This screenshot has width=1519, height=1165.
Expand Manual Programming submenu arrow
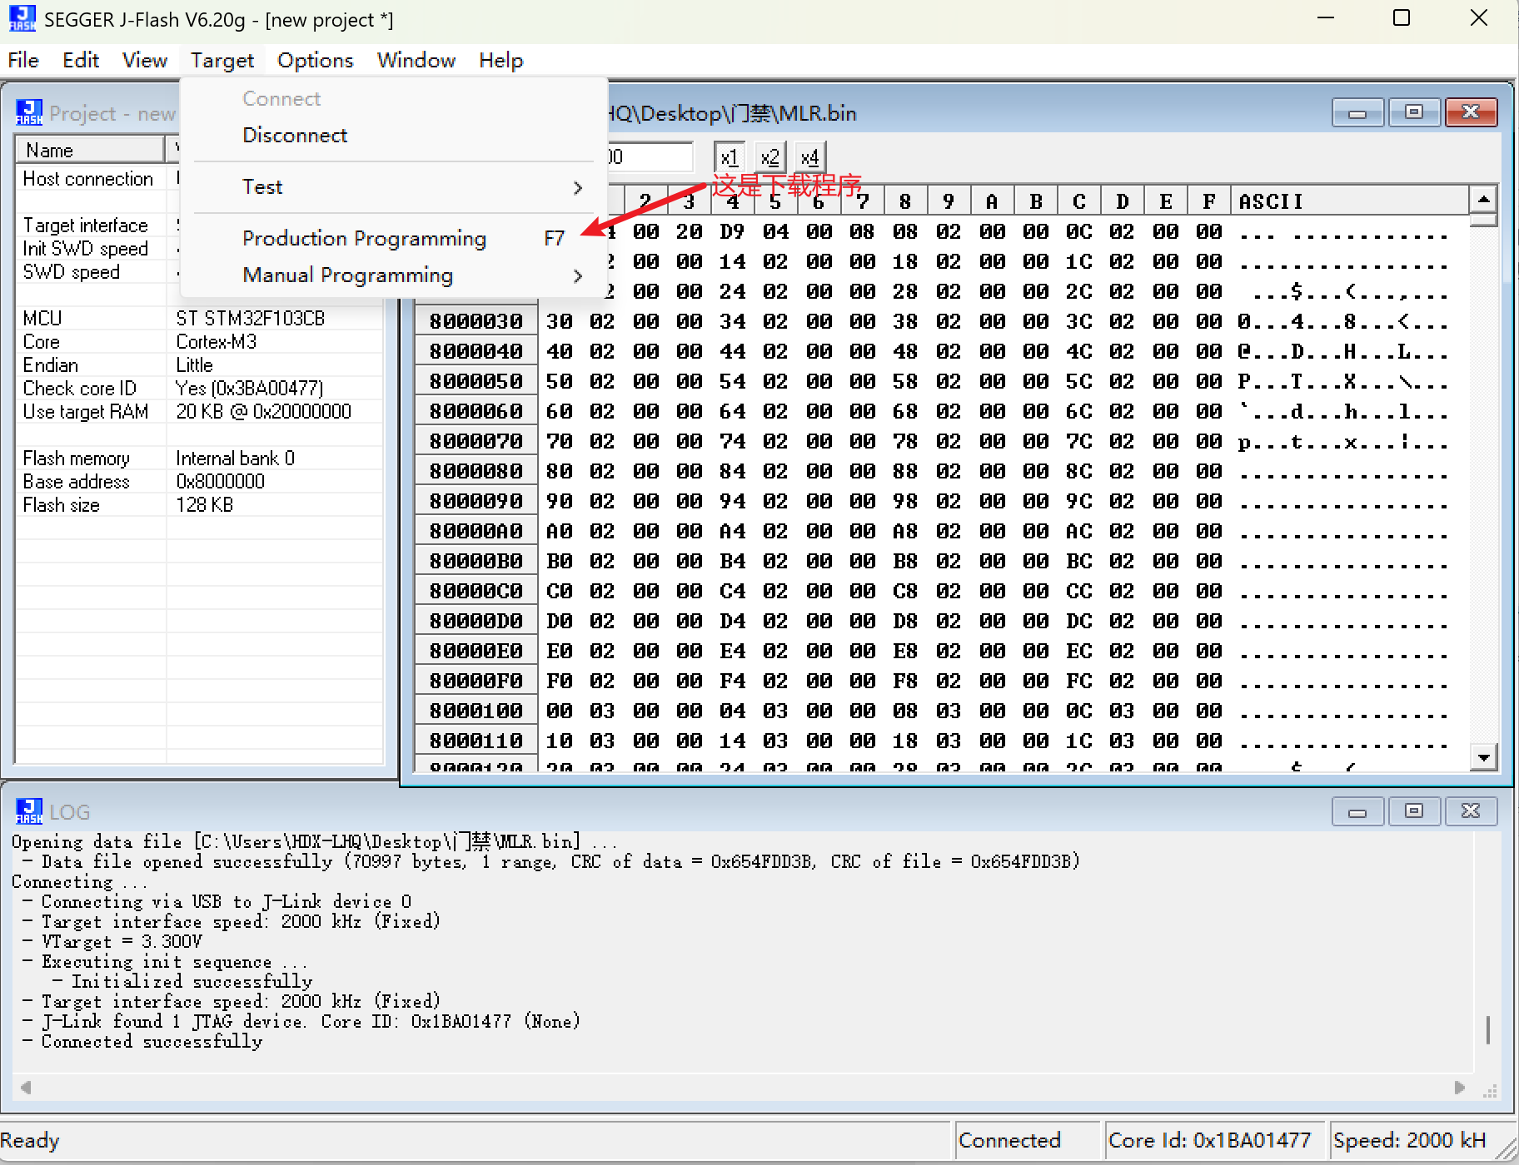pyautogui.click(x=578, y=276)
